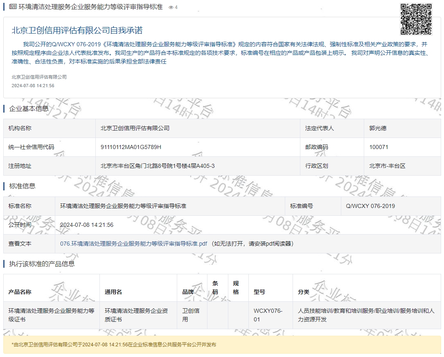Click the signature line 北京卫创信用评估有限公司 under commitment
444x357 pixels.
[39, 77]
